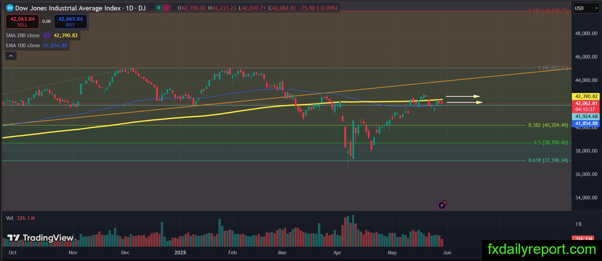This screenshot has width=602, height=261.
Task: Select the SMA 200 close legend label
Action: pos(23,35)
